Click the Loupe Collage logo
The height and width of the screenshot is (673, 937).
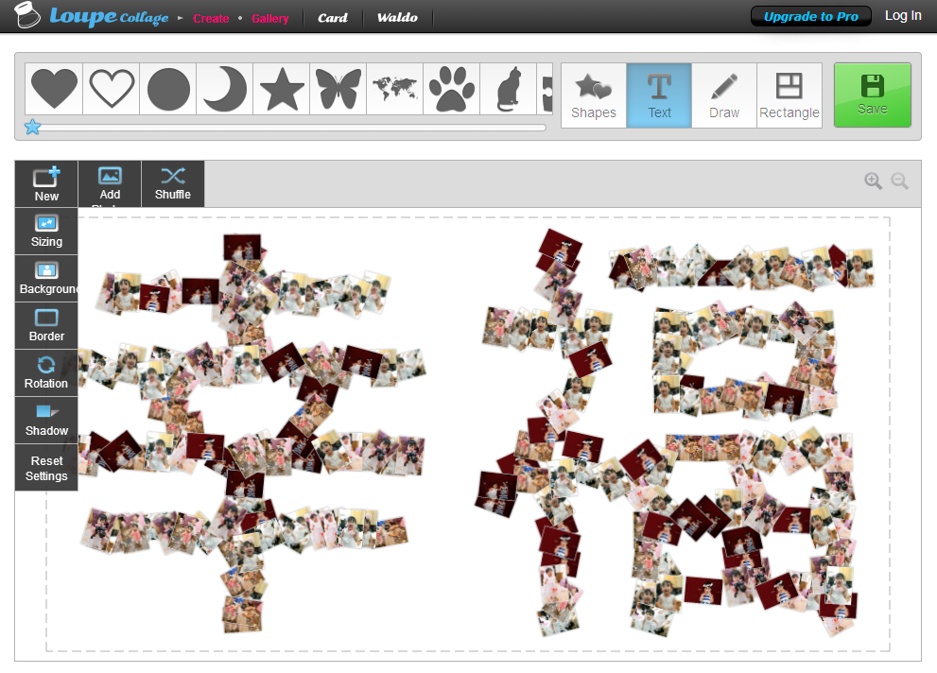(x=109, y=17)
